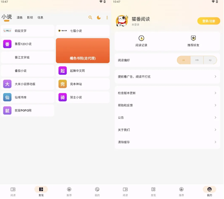Select the 番茄小说 source

[28, 71]
